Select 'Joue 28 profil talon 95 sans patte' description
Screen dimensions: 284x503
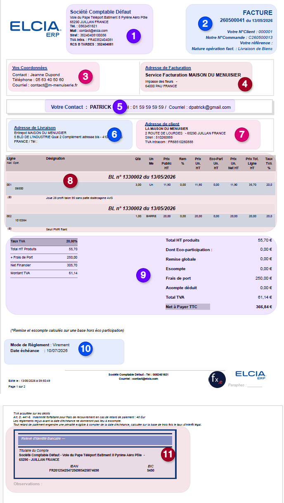[x=80, y=198]
